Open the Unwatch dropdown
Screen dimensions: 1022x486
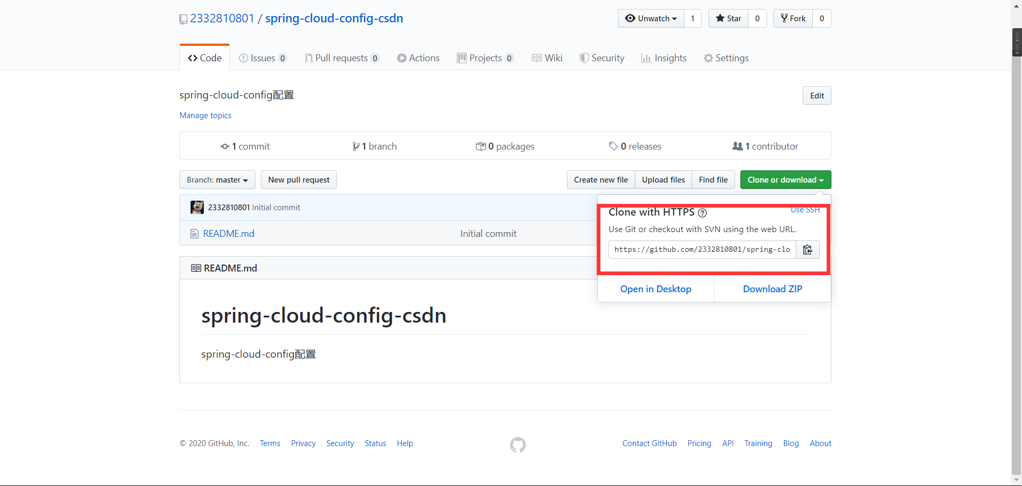click(651, 19)
